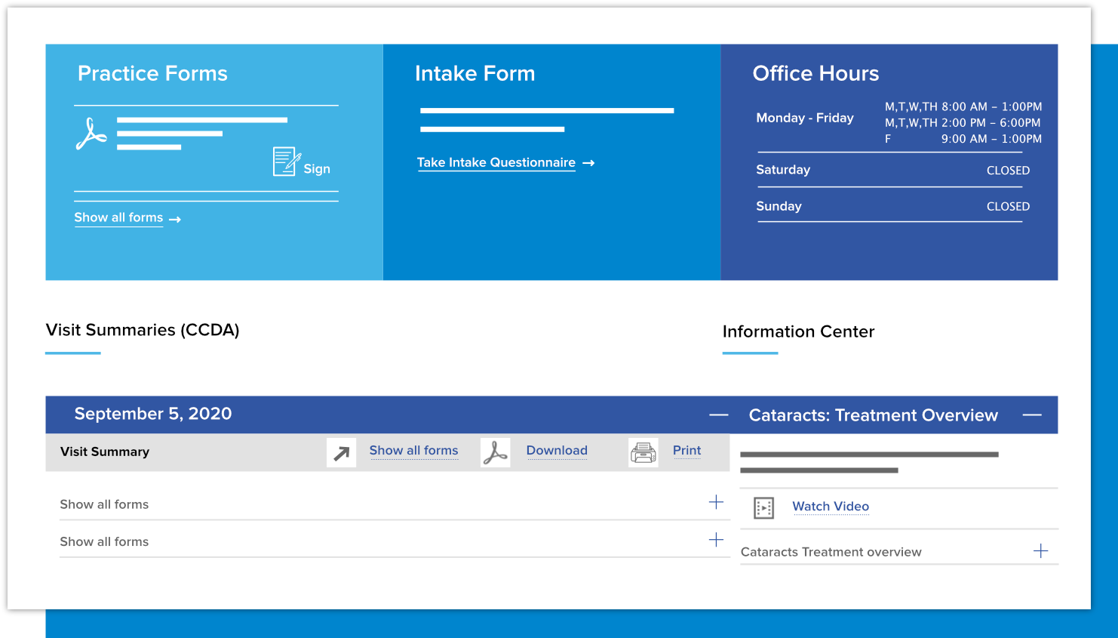Expand Cataracts Treatment overview row
The height and width of the screenshot is (638, 1118).
[x=1040, y=551]
